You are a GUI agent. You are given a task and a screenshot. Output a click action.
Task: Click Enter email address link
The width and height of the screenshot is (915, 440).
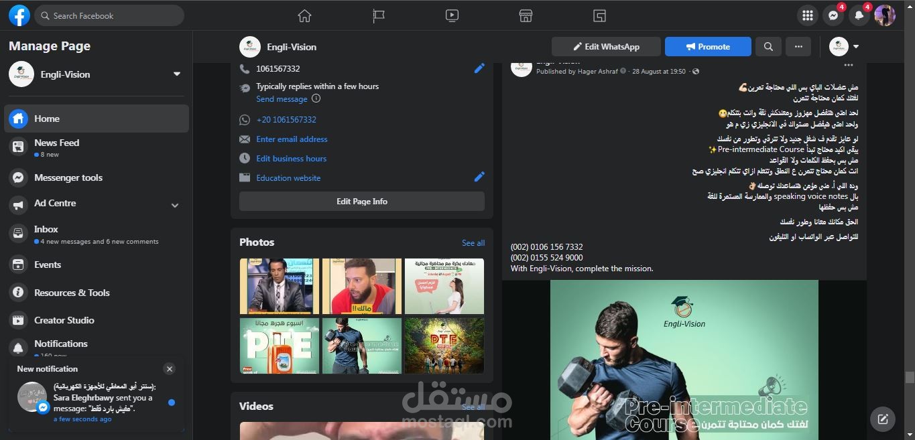point(292,139)
